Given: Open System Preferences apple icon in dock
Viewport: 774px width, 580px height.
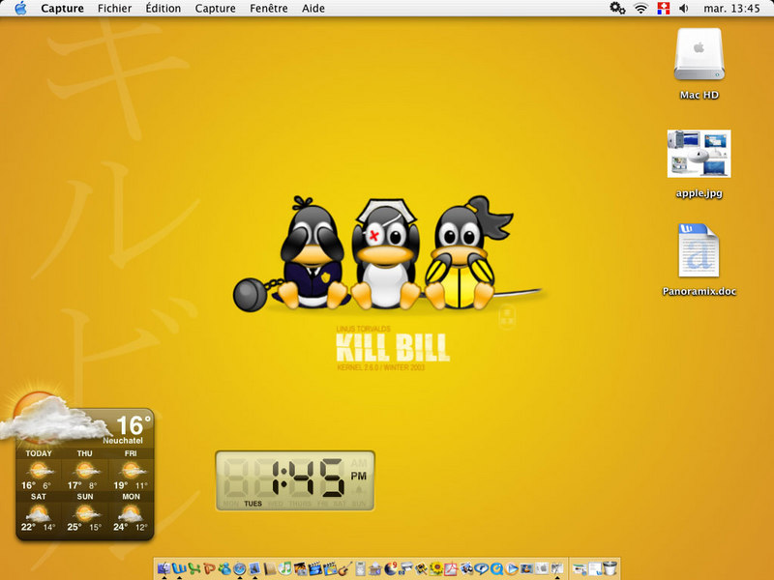Looking at the screenshot, I should click(542, 568).
